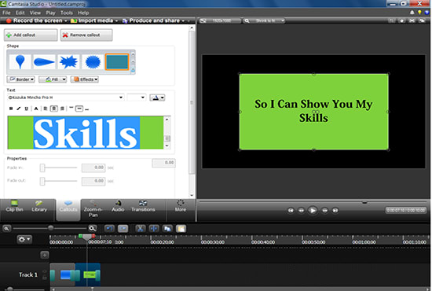This screenshot has width=432, height=291.
Task: Open the Play menu
Action: pos(51,13)
